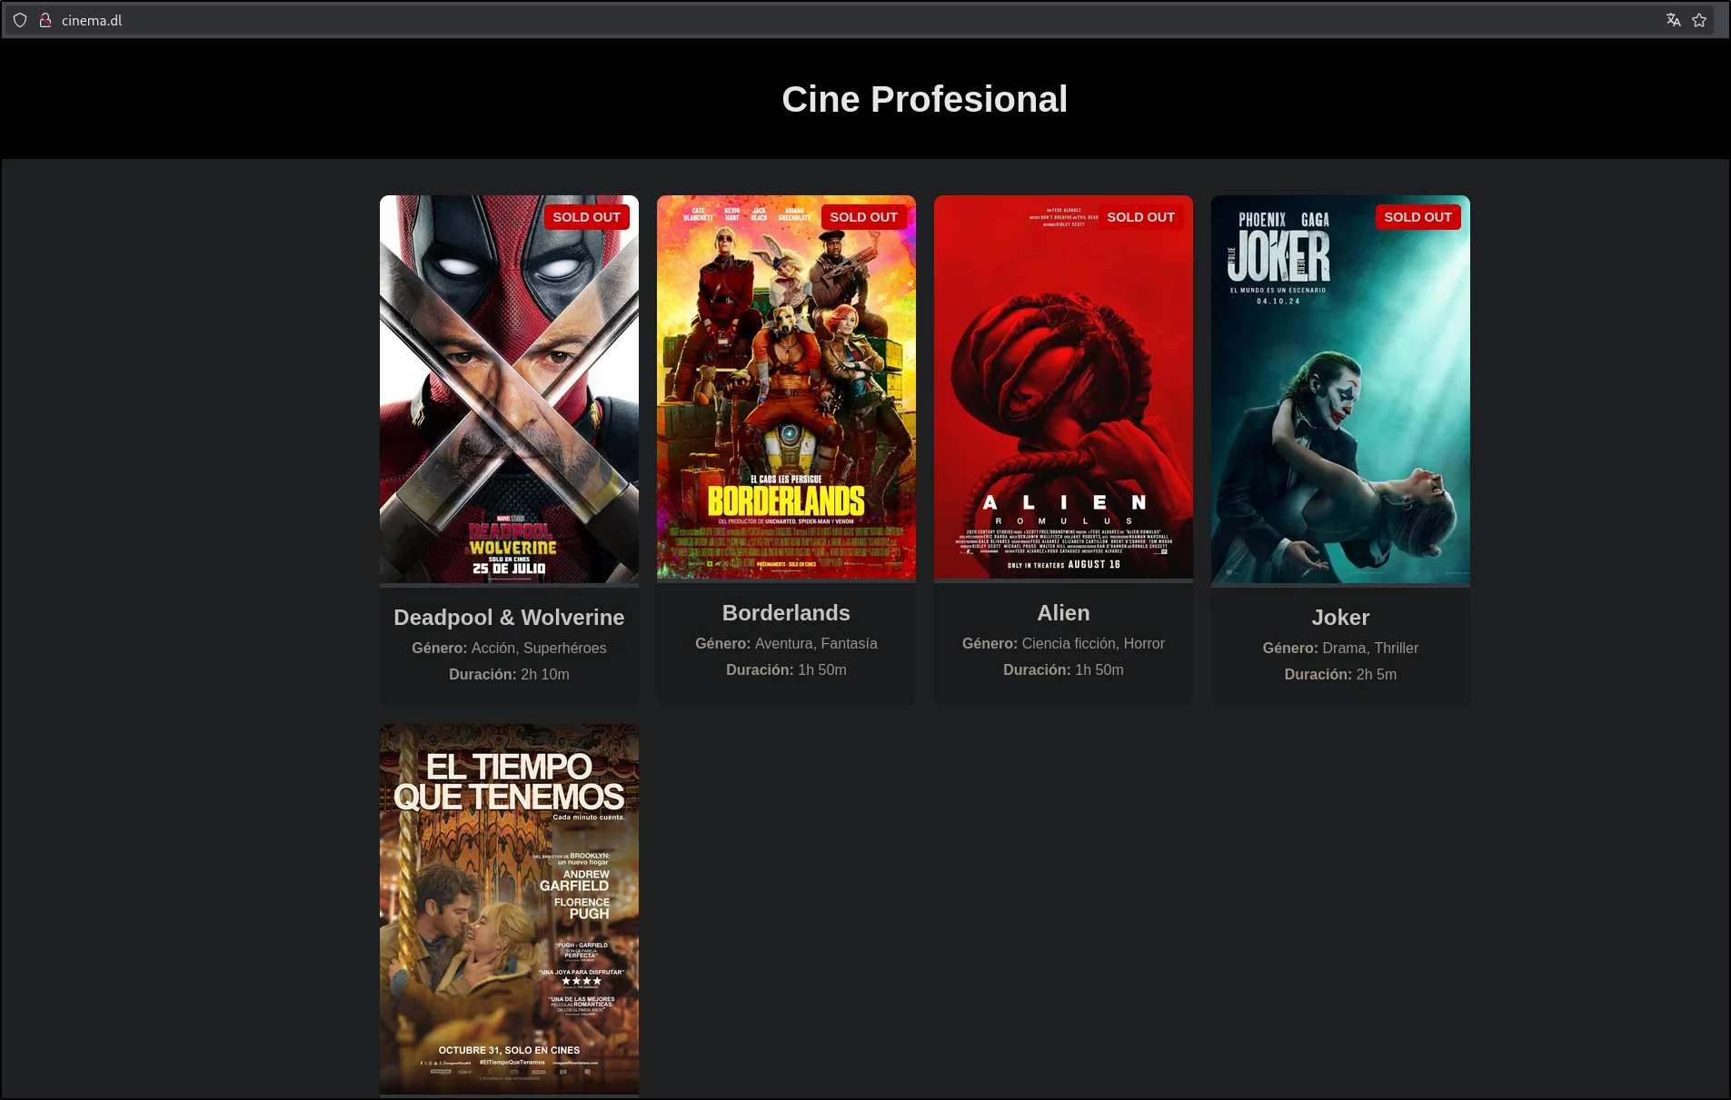Click the insecure connection padlock icon

45,20
